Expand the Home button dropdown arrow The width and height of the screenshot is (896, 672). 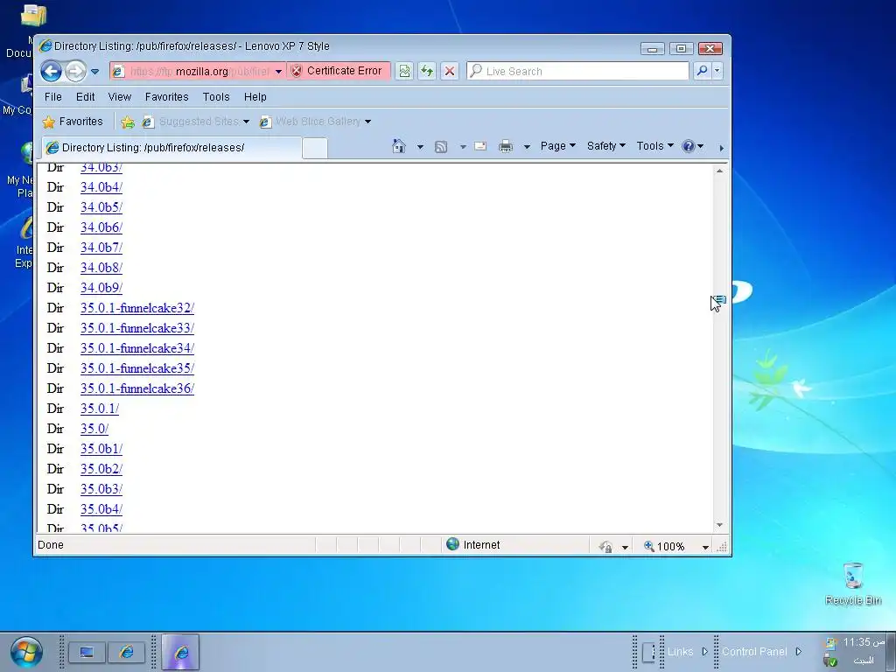[x=420, y=147]
